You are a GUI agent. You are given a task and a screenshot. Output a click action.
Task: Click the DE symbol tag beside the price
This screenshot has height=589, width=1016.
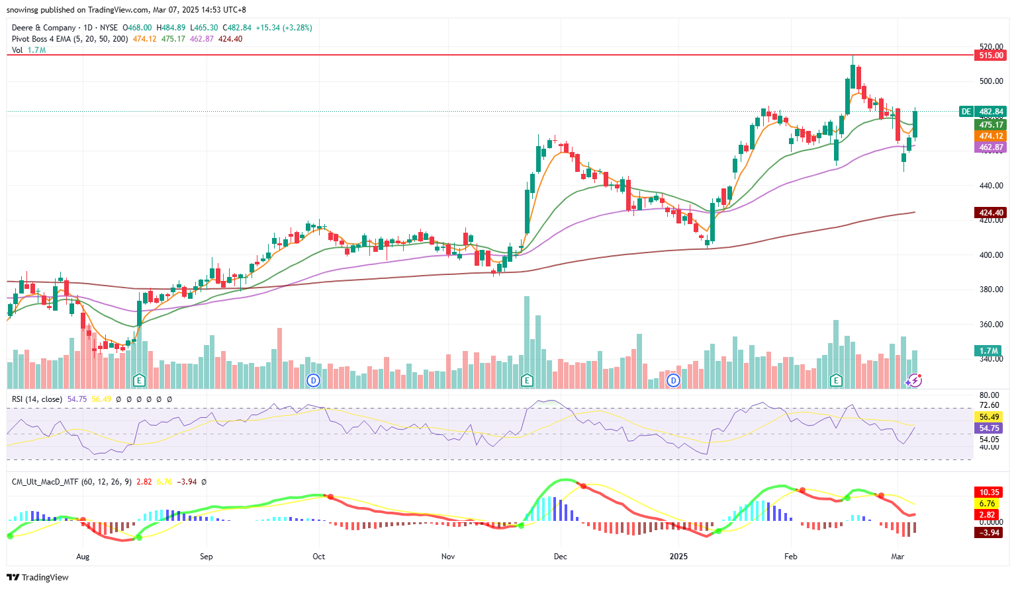(966, 112)
